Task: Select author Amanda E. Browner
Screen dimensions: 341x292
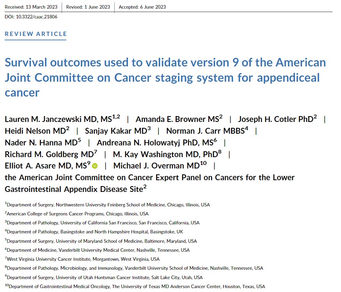Action: pos(179,119)
